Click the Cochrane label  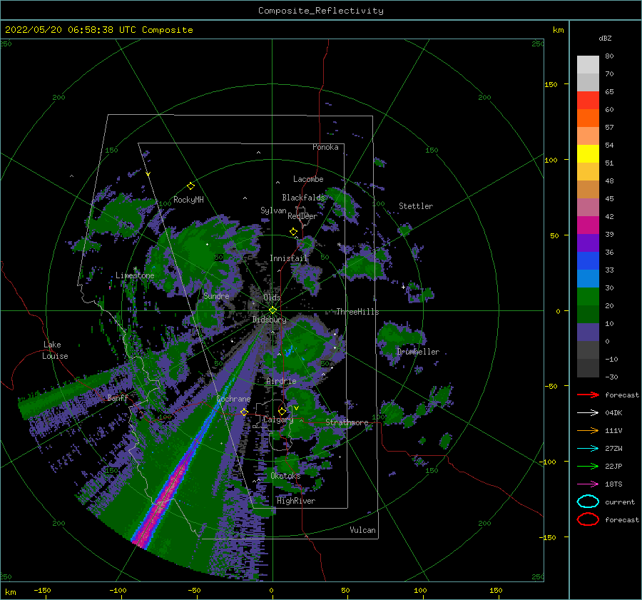pyautogui.click(x=233, y=399)
